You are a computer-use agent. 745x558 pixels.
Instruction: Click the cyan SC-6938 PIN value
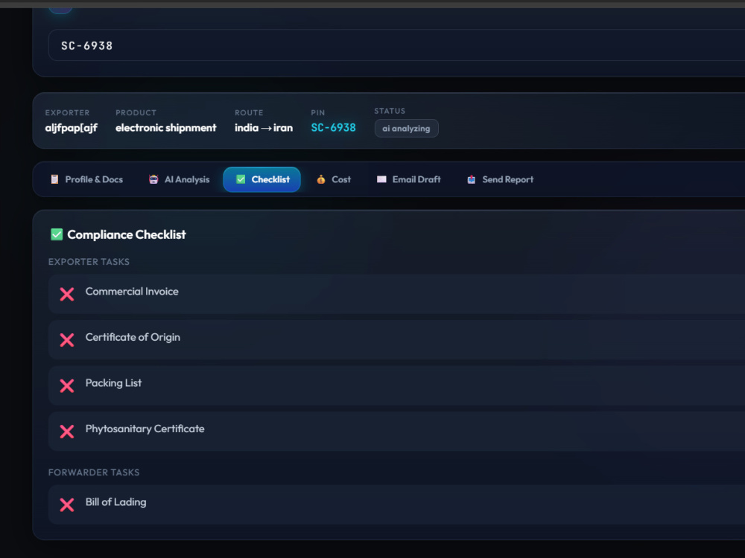point(333,128)
